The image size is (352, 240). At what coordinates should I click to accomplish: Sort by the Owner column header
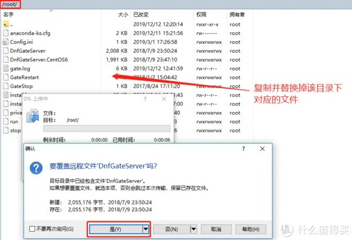(237, 15)
